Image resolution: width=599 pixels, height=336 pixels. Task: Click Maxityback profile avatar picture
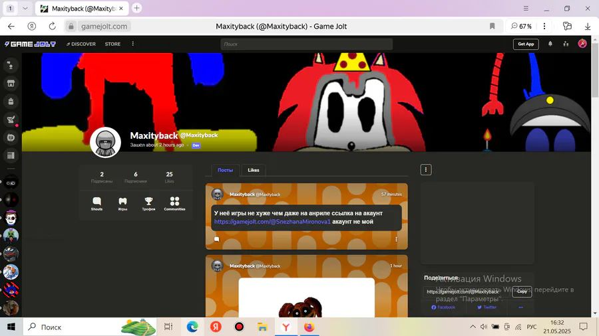[105, 143]
